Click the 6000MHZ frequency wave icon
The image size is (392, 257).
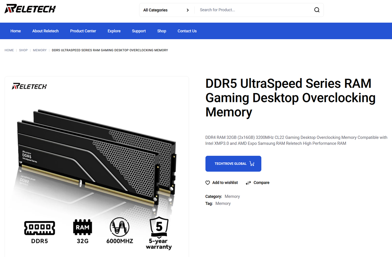[x=120, y=227]
